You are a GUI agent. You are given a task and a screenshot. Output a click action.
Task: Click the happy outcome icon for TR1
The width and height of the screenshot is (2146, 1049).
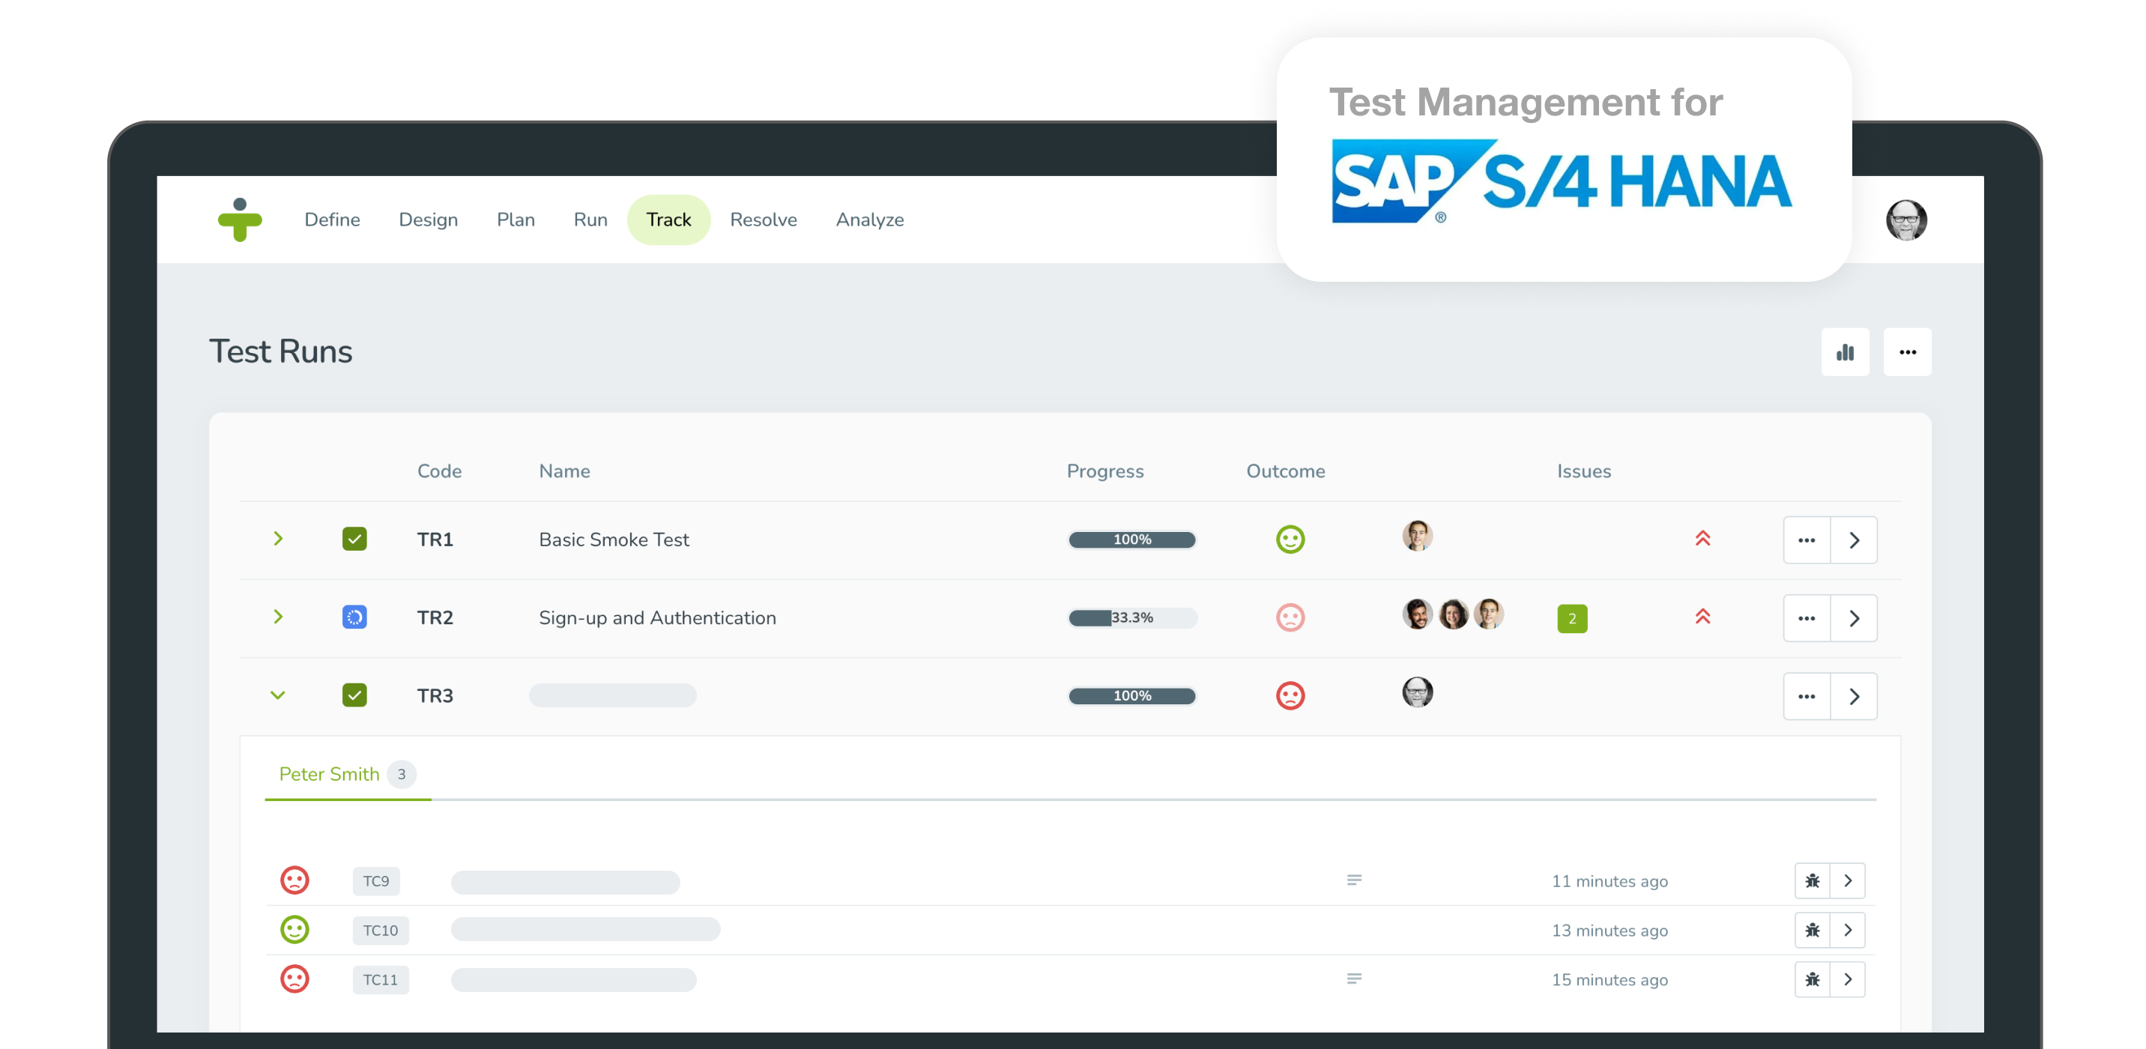point(1290,540)
